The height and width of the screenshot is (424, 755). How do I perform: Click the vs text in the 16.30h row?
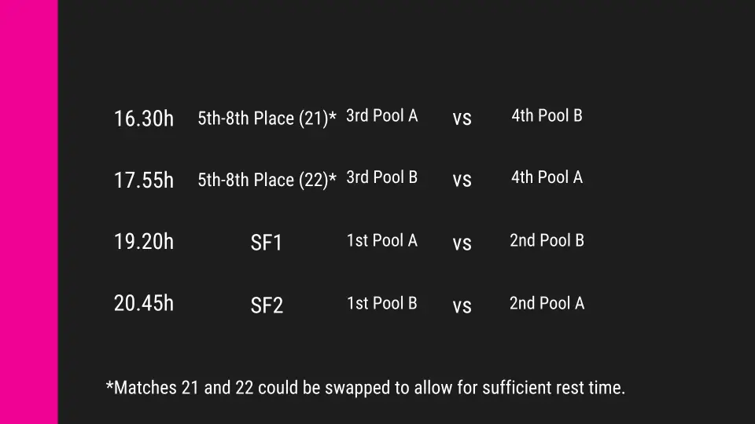pos(462,119)
